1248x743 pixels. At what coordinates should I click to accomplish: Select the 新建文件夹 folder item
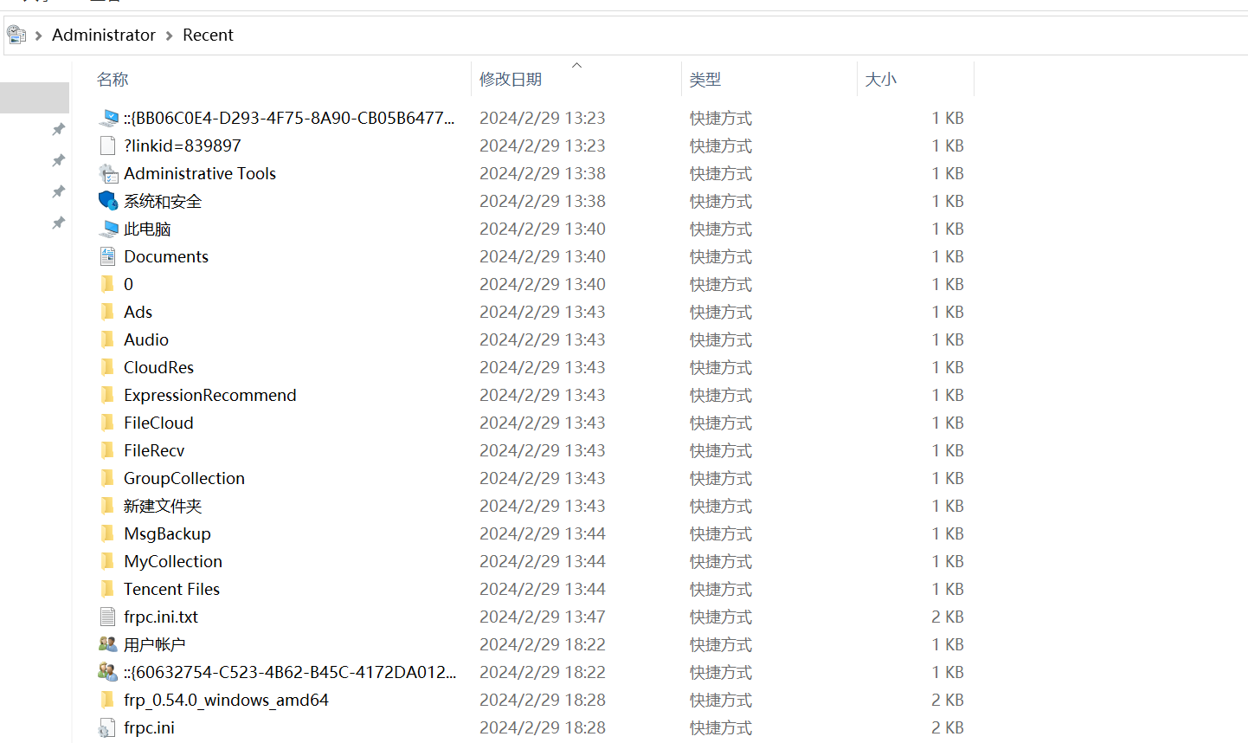click(163, 506)
